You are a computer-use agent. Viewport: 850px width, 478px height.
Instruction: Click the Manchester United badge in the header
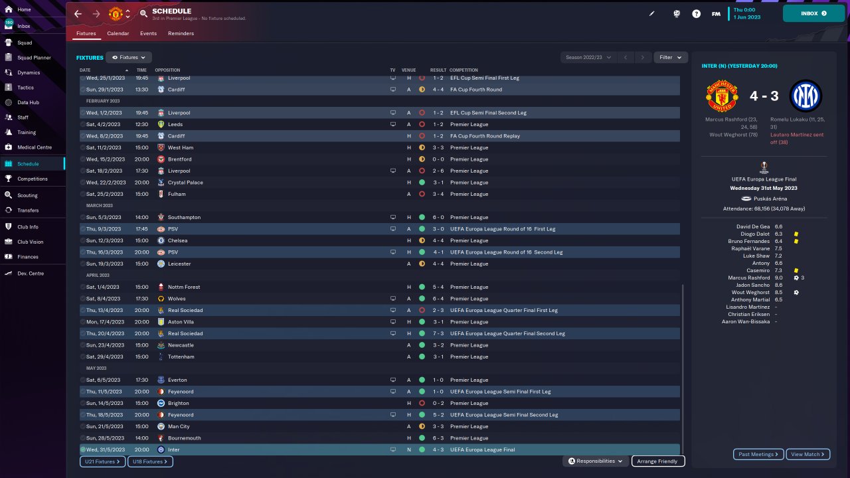116,14
